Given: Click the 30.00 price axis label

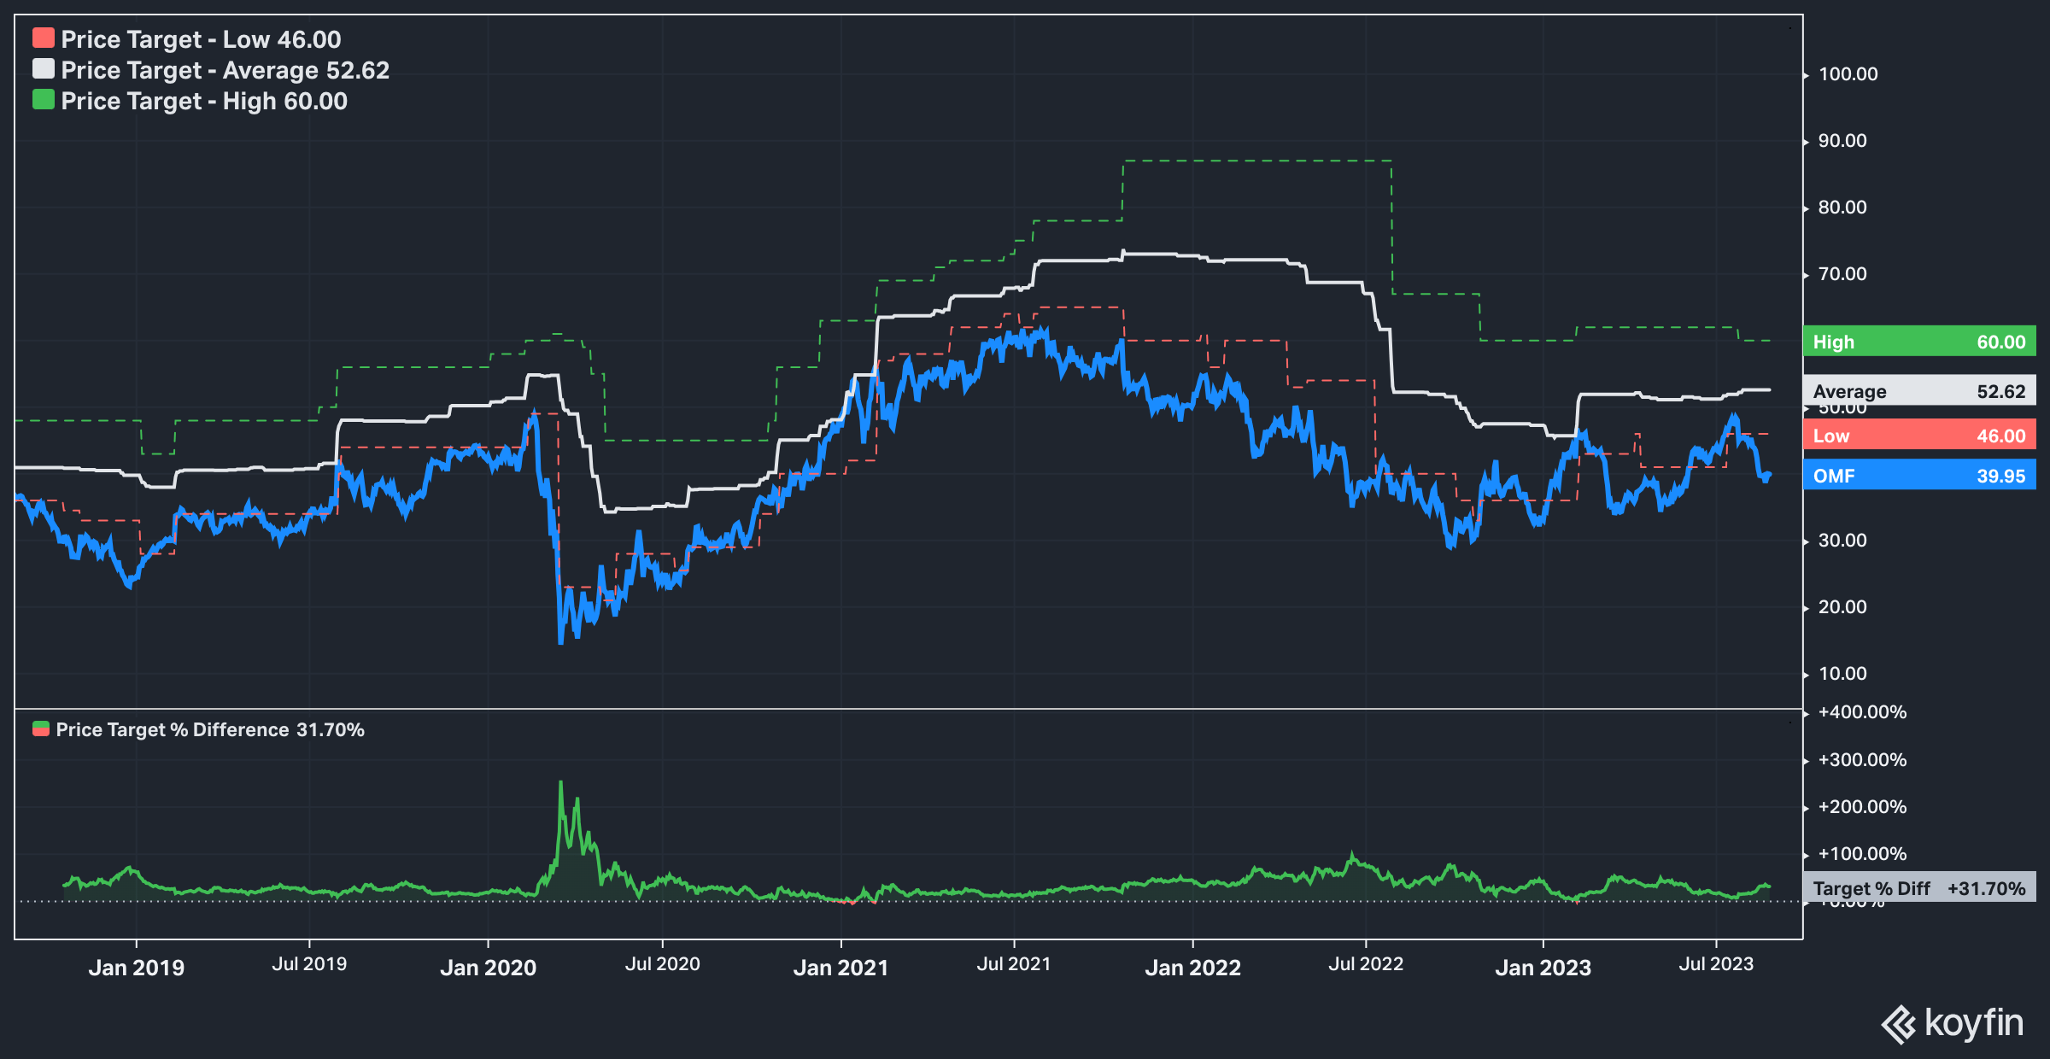Looking at the screenshot, I should pos(1842,541).
